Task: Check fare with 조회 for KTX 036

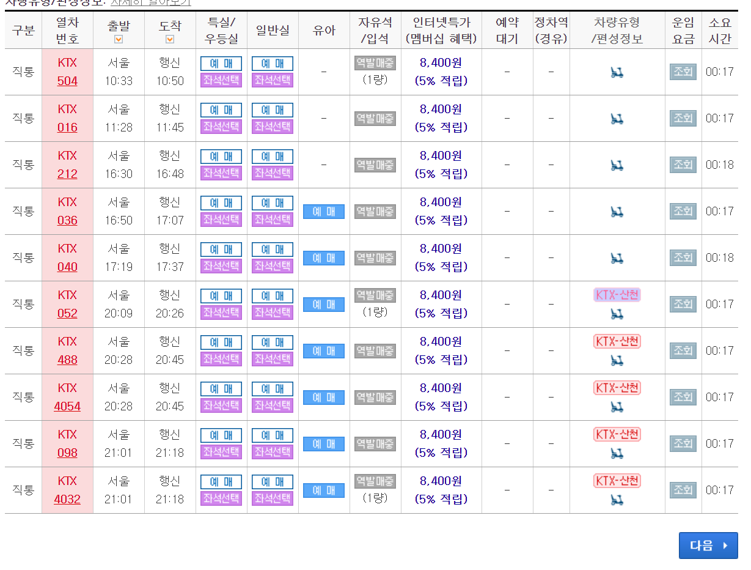Action: [x=683, y=211]
